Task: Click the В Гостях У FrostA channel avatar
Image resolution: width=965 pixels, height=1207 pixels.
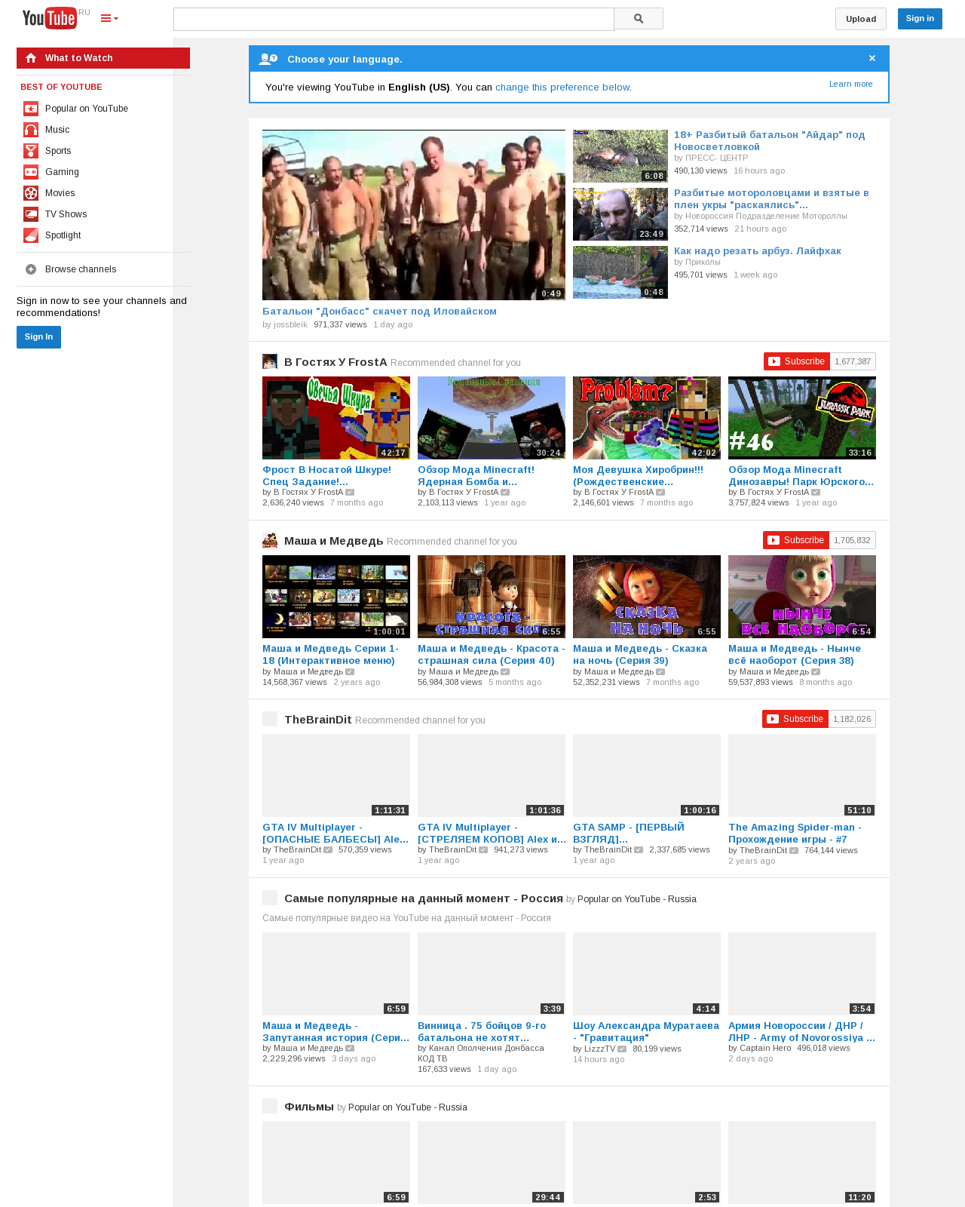Action: coord(270,361)
